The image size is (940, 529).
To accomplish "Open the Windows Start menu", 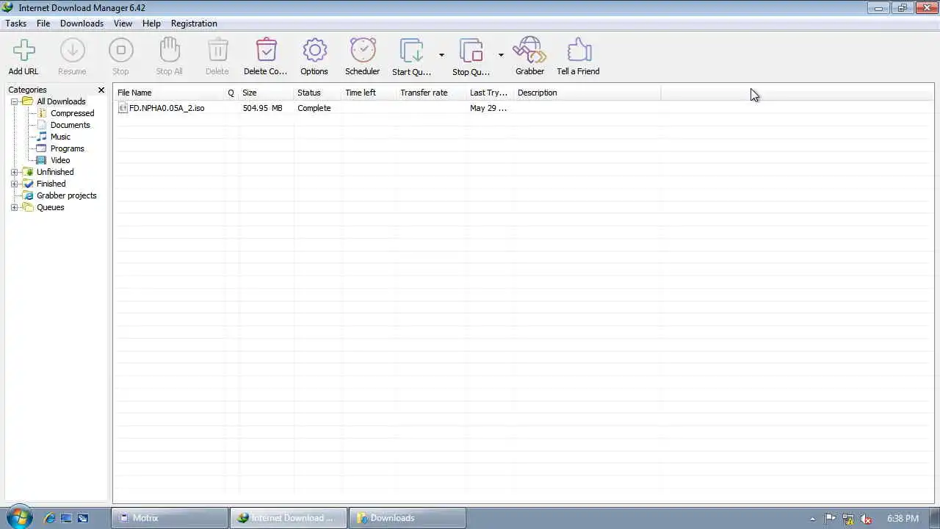I will (x=18, y=518).
